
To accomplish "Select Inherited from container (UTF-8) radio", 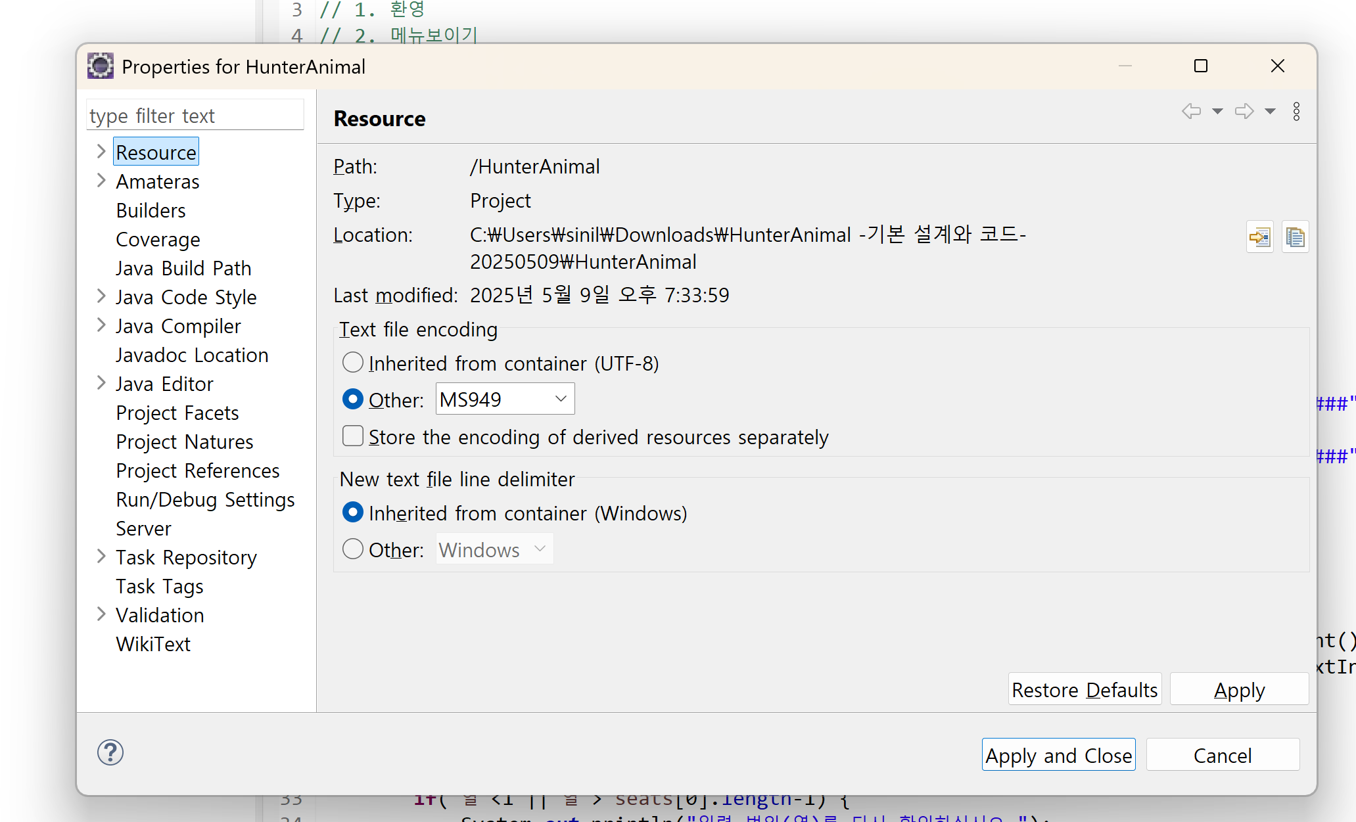I will [x=353, y=363].
